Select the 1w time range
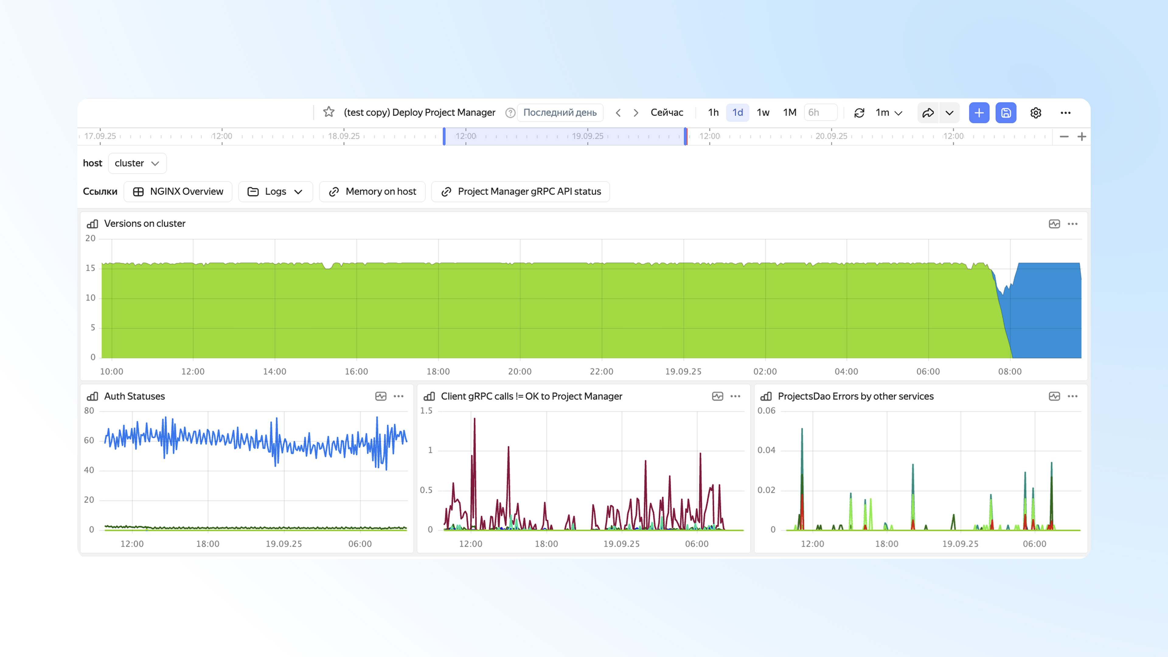1168x657 pixels. click(x=763, y=113)
